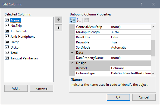Screen dimensions: 160x105
Task: Remove the selected column
Action: click(42, 88)
